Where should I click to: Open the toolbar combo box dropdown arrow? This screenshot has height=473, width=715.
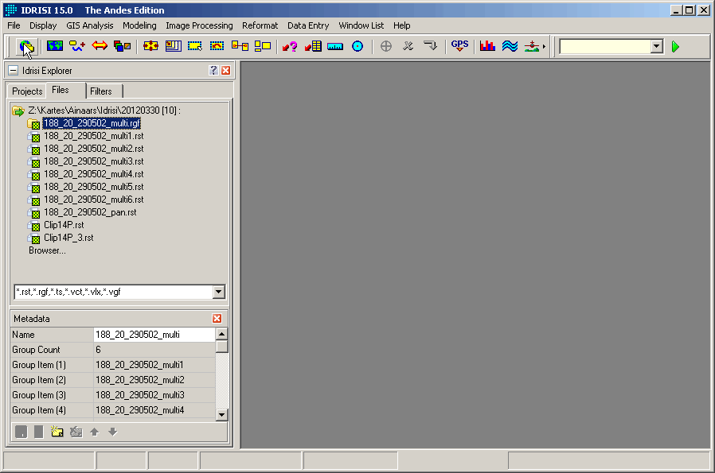coord(657,46)
